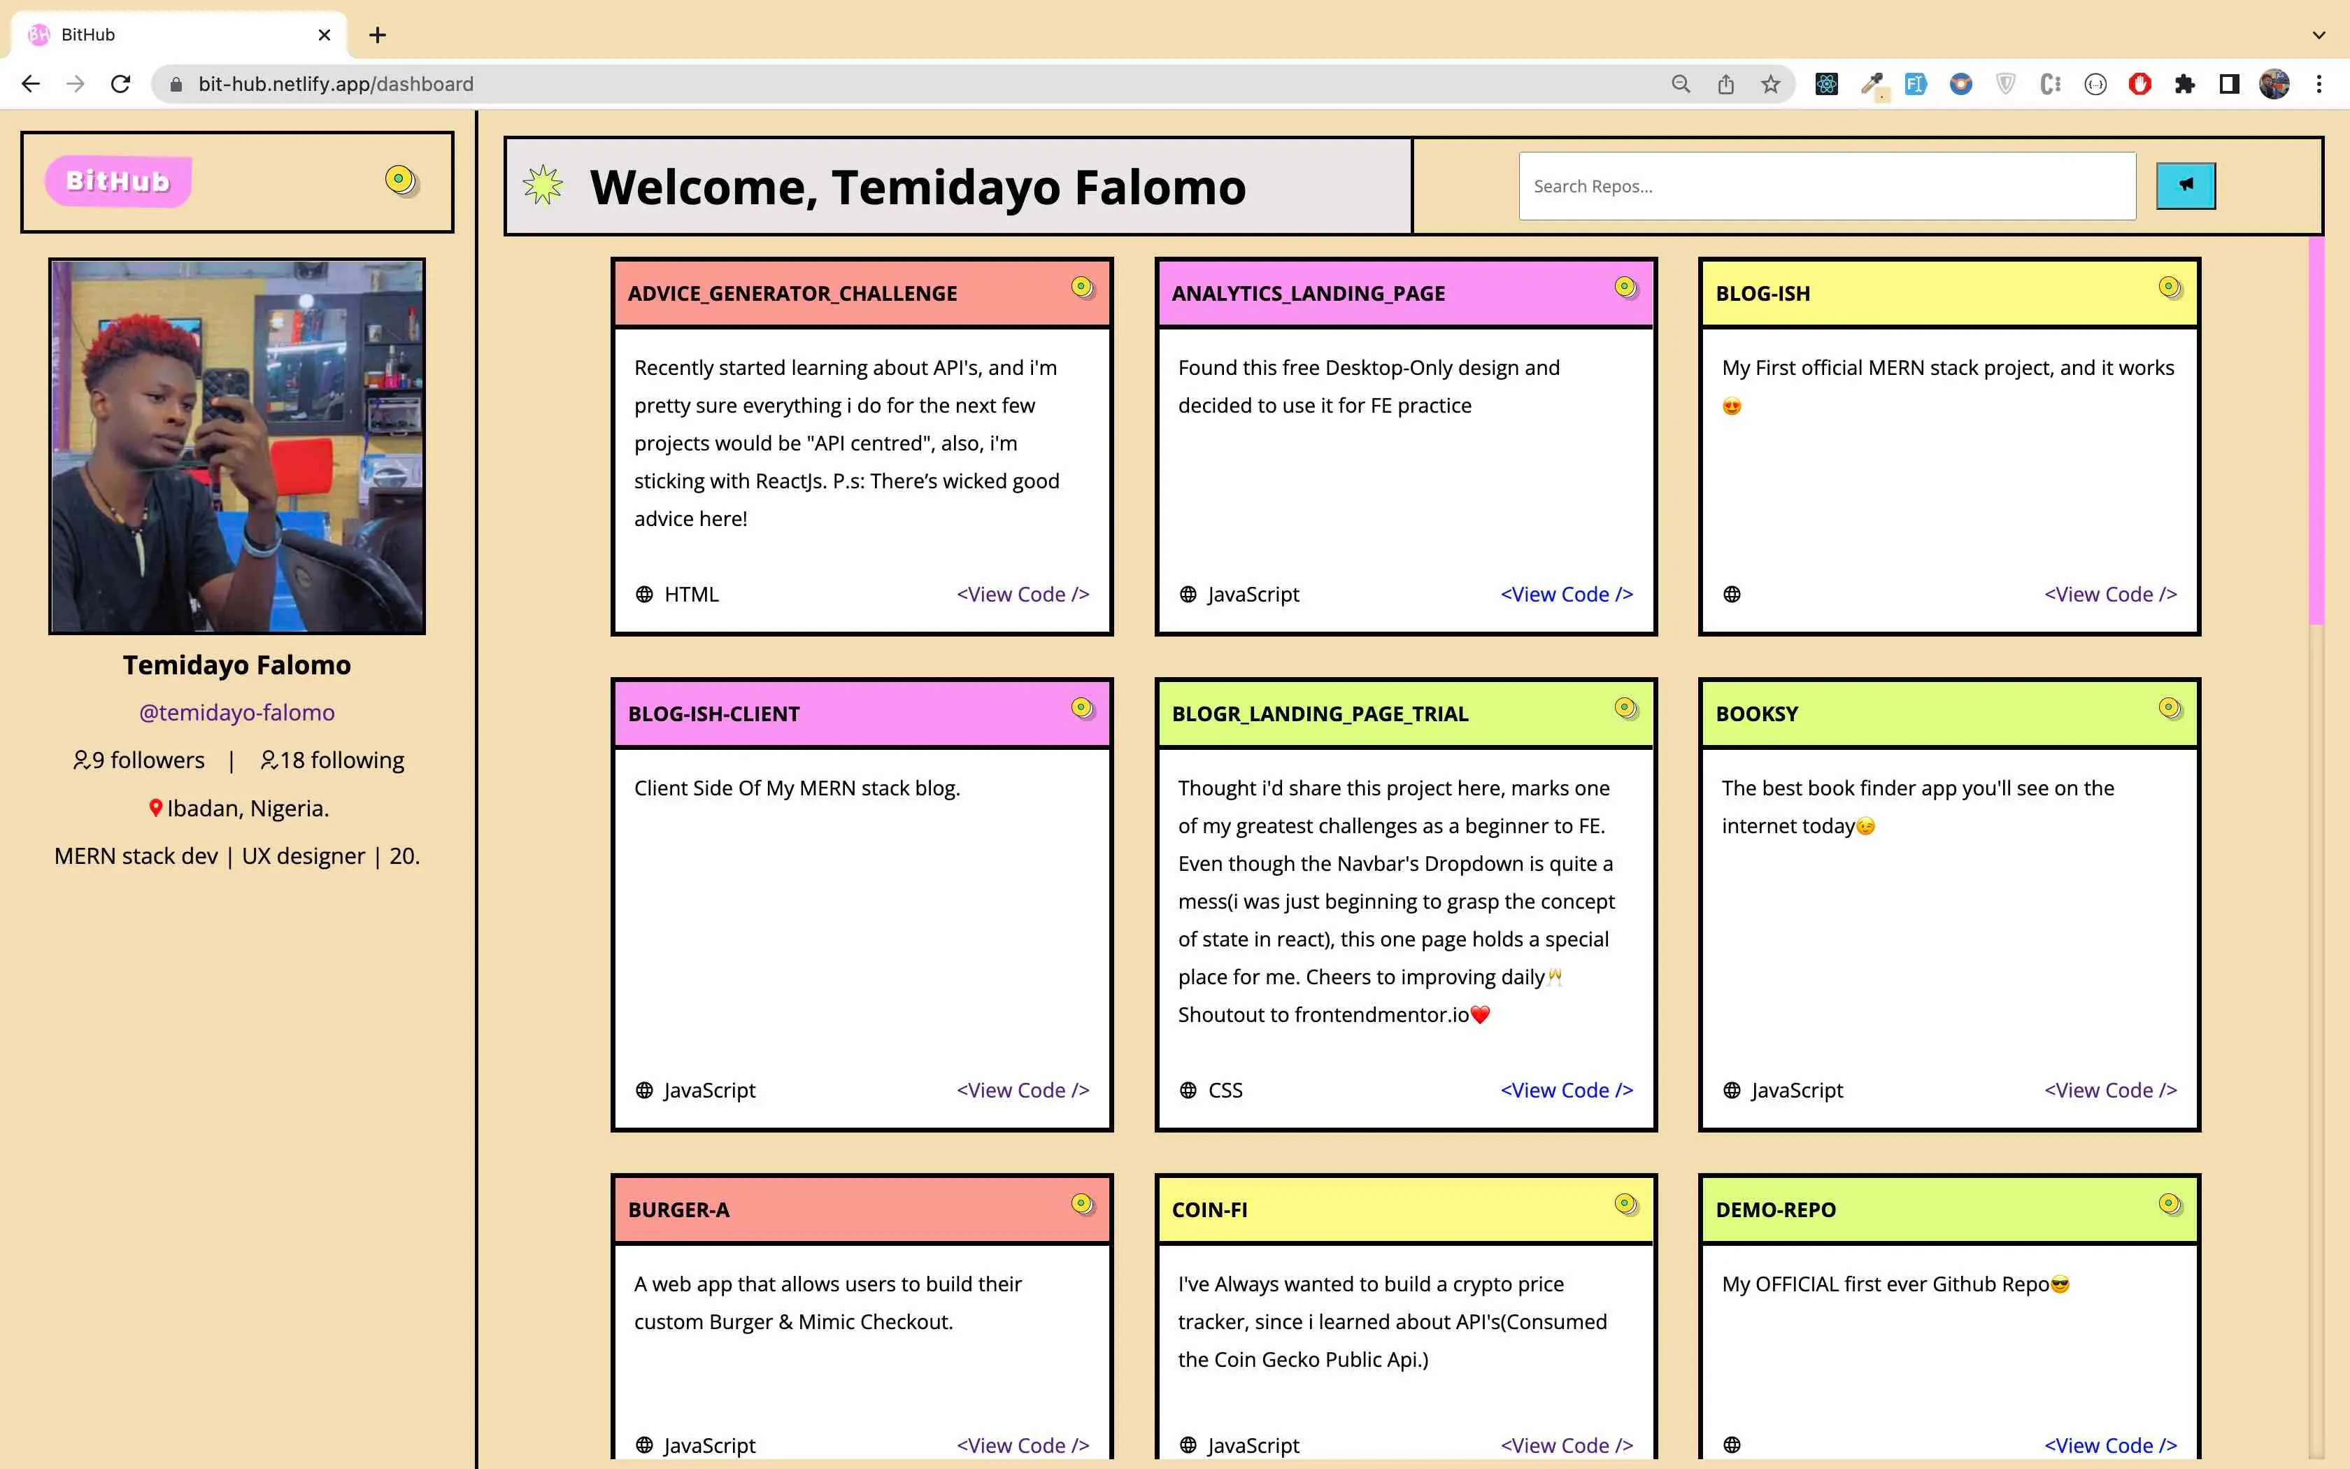Click globe icon next to CSS language
The width and height of the screenshot is (2350, 1469).
pos(1188,1090)
